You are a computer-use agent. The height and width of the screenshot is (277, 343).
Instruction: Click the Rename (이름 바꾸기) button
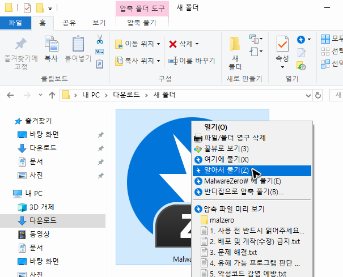[192, 61]
